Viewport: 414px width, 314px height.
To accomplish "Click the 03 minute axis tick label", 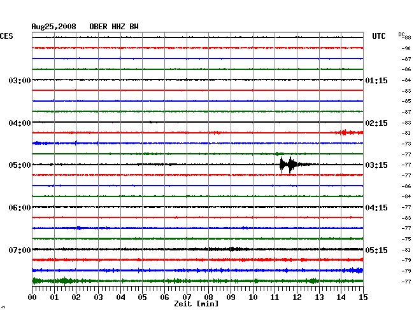I will [98, 297].
